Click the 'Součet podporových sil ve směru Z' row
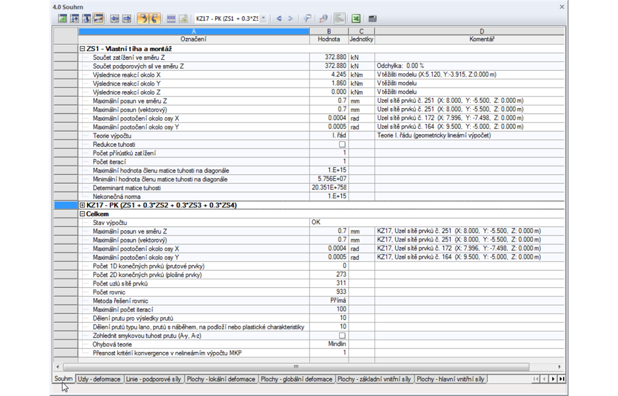The image size is (618, 396). 321,66
